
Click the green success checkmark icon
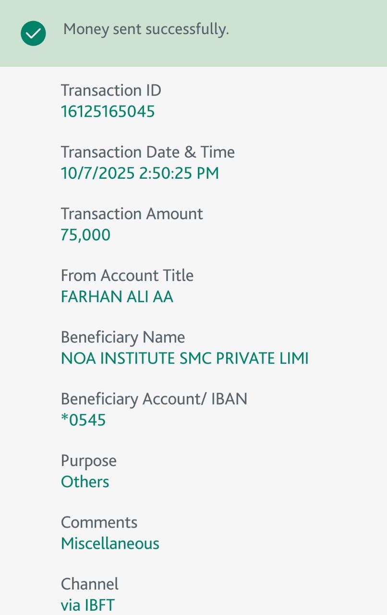point(33,34)
